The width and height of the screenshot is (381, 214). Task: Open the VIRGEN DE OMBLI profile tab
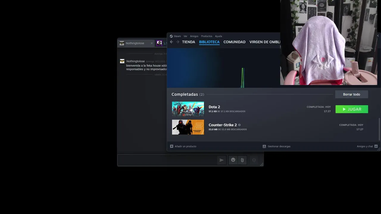pos(265,42)
